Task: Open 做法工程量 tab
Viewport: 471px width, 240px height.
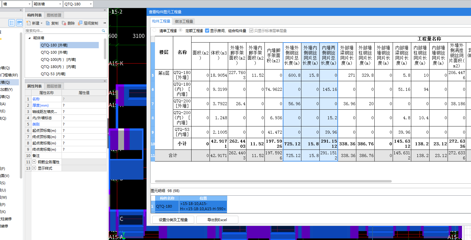Action: 184,21
